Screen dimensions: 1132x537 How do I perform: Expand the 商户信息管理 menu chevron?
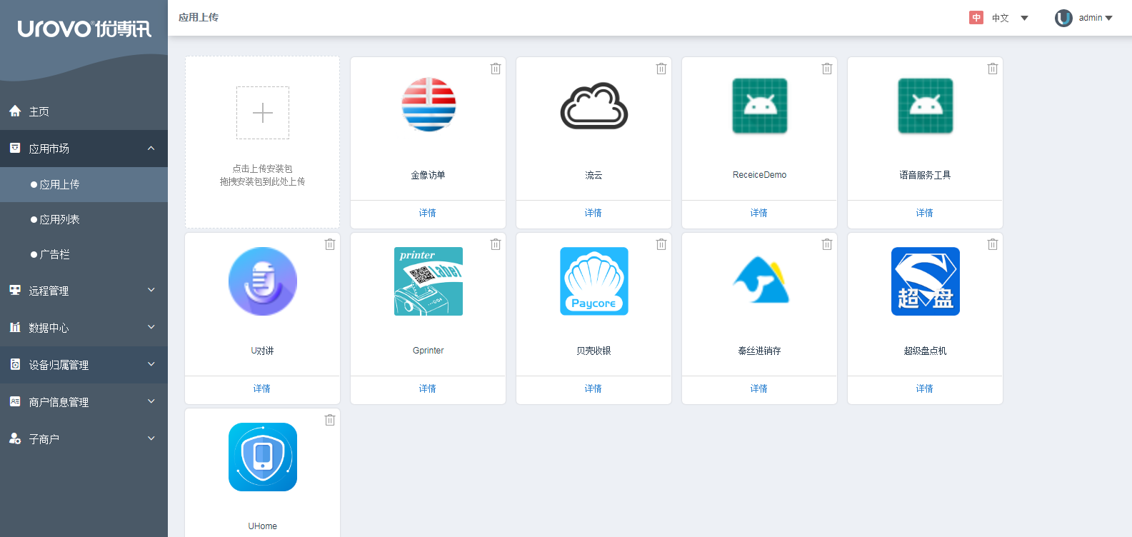coord(151,401)
